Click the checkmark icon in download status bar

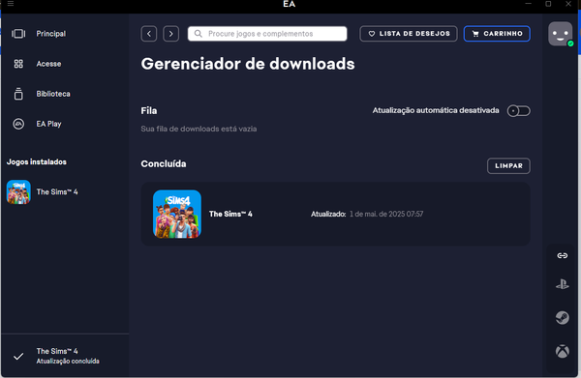(18, 356)
